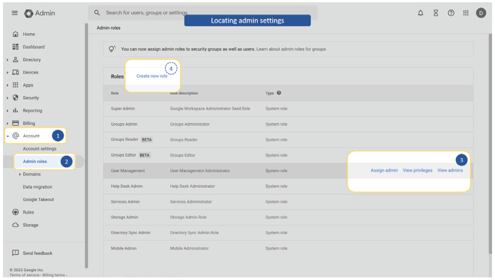Click the Google Admin logo
This screenshot has width=495, height=280.
point(39,13)
